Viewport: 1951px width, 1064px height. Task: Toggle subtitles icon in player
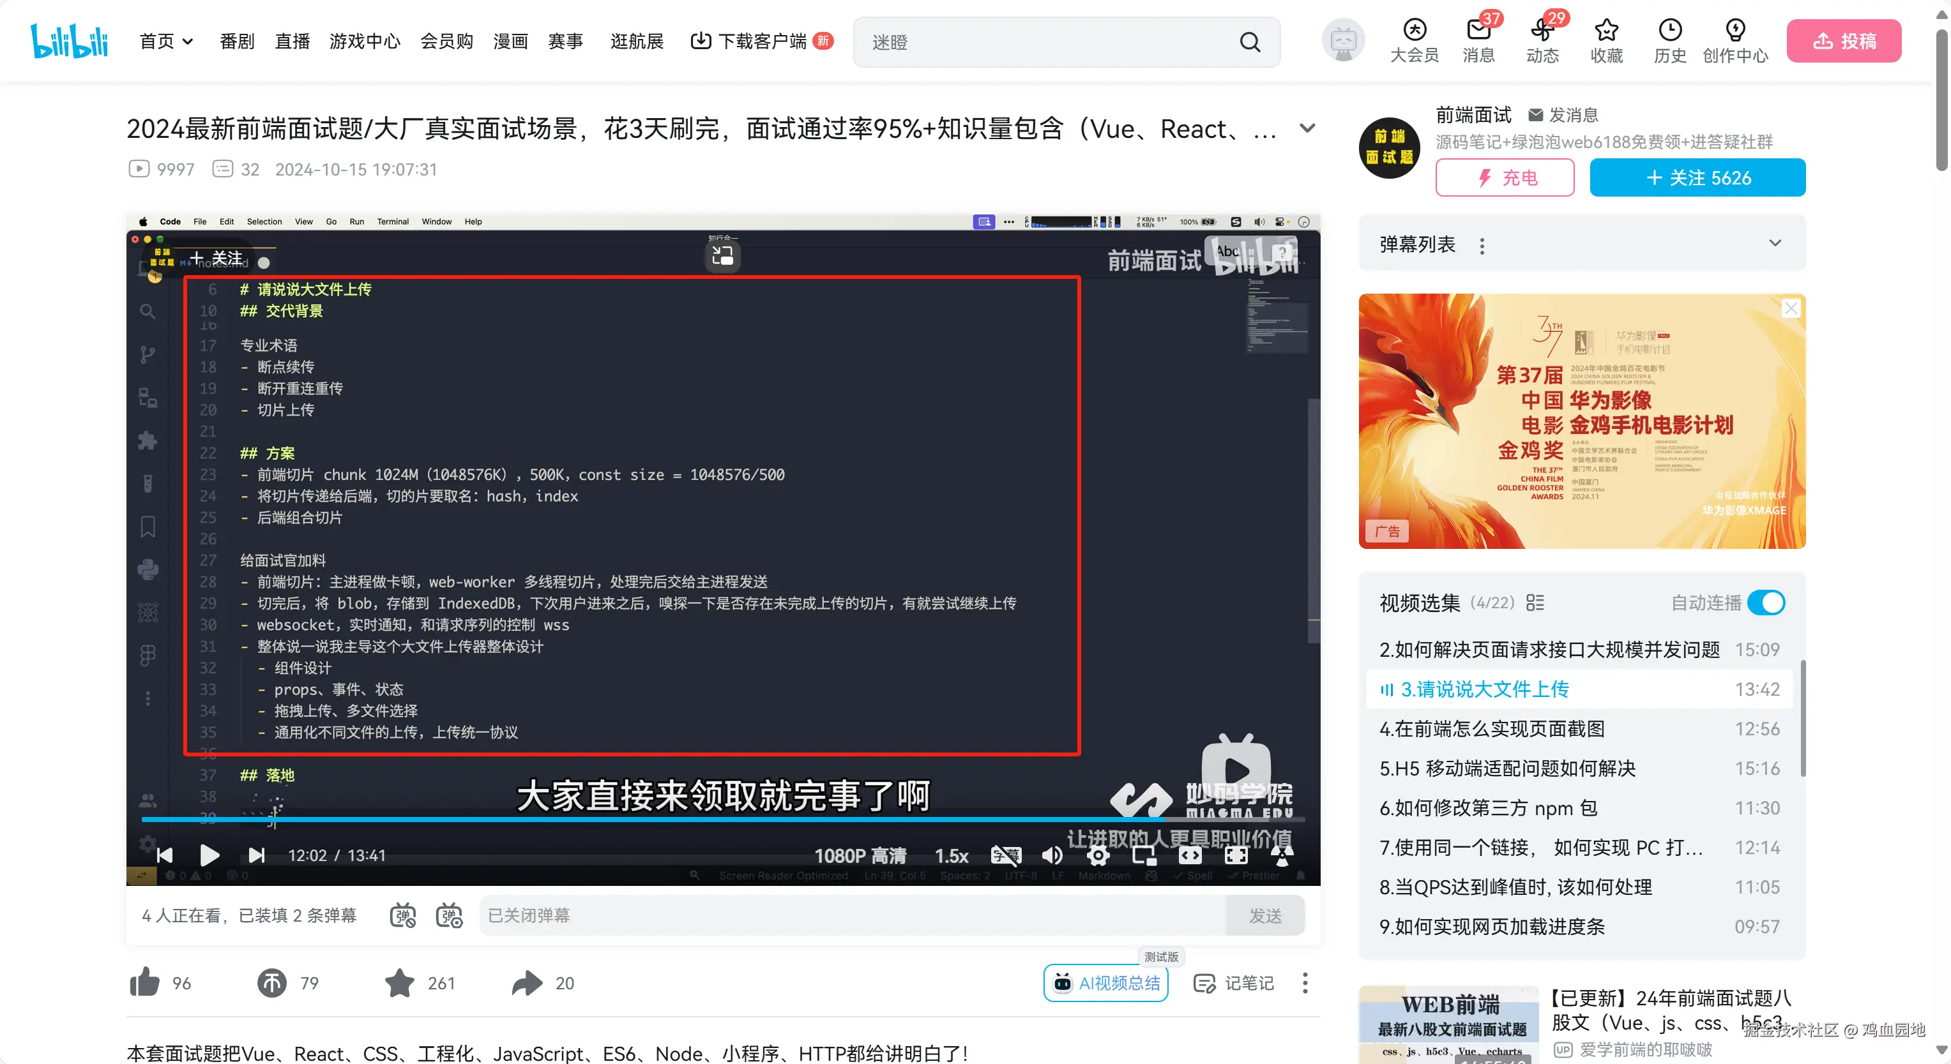pos(1006,855)
